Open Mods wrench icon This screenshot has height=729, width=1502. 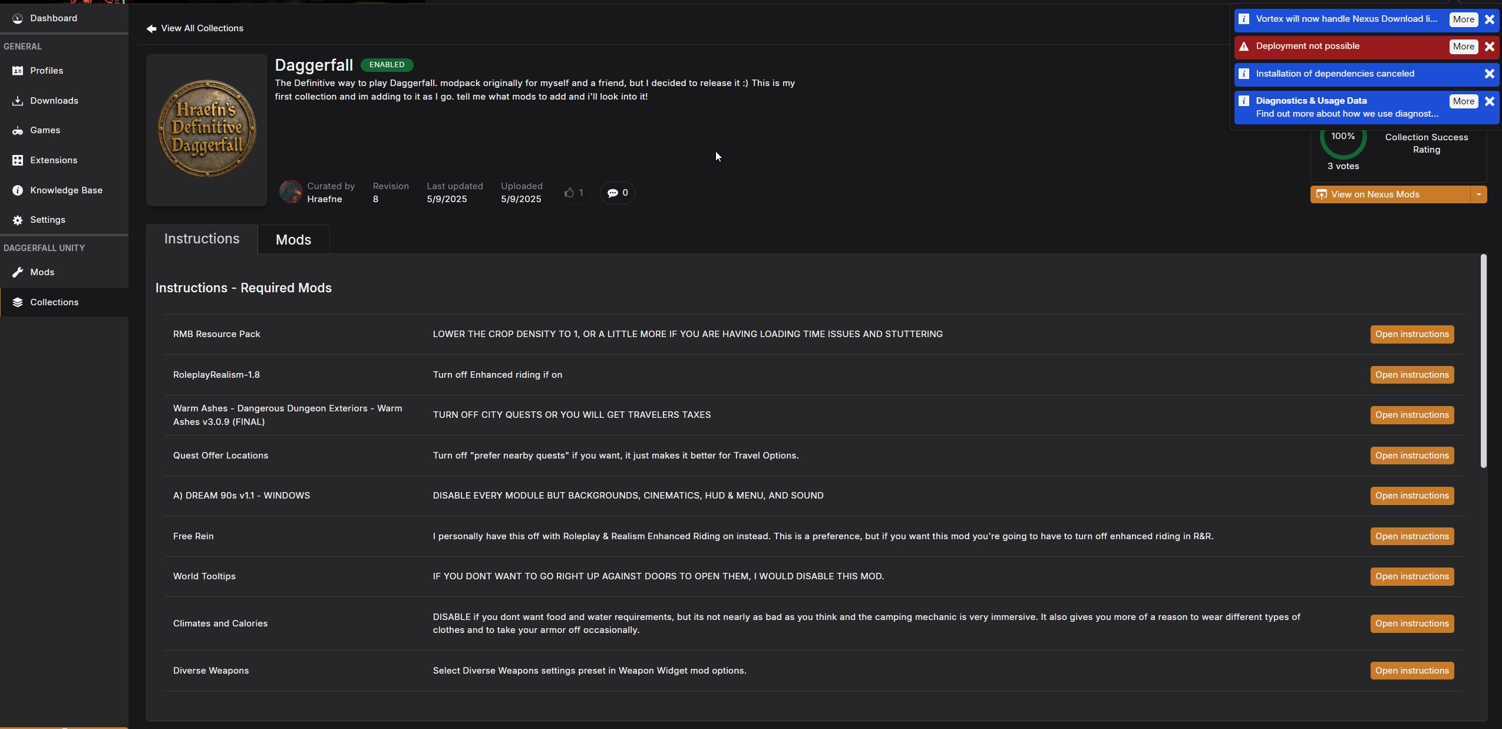click(x=18, y=272)
